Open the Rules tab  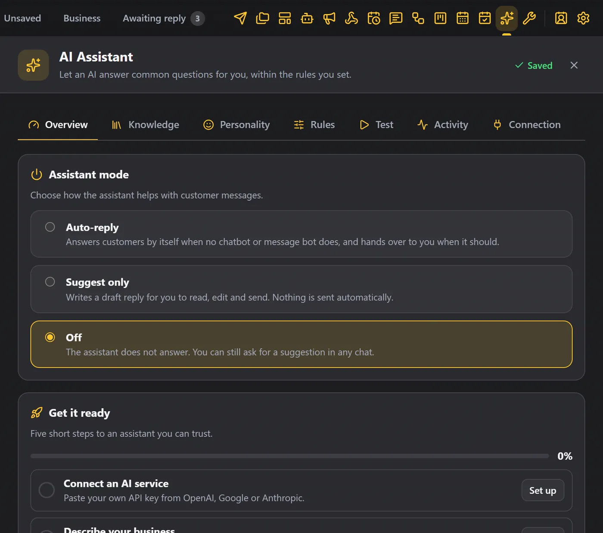[314, 125]
